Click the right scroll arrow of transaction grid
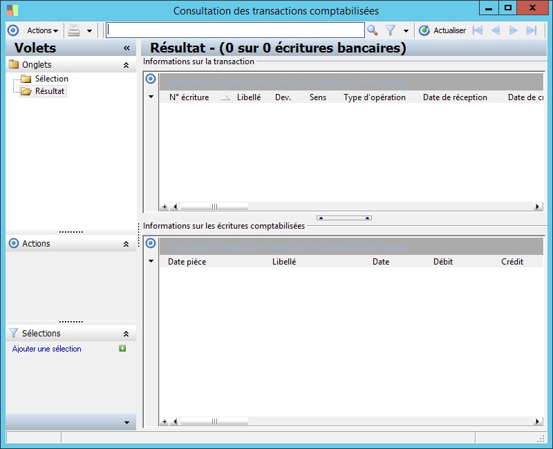Viewport: 553px width, 449px height. pos(538,207)
